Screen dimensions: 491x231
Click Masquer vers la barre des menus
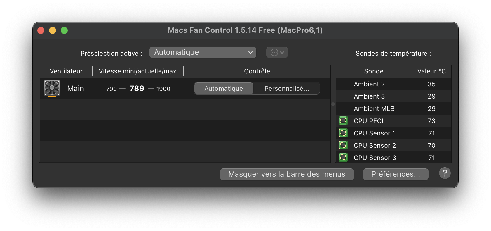pyautogui.click(x=287, y=174)
